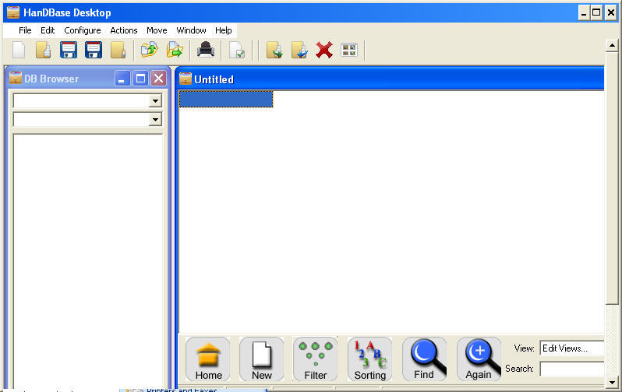Click the folder icon with blue arrow

(x=299, y=51)
